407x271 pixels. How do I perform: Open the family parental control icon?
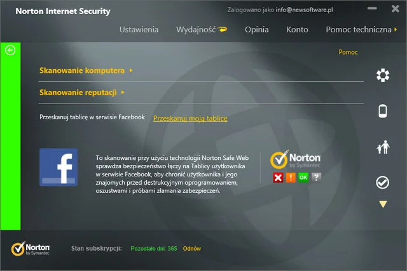click(383, 147)
